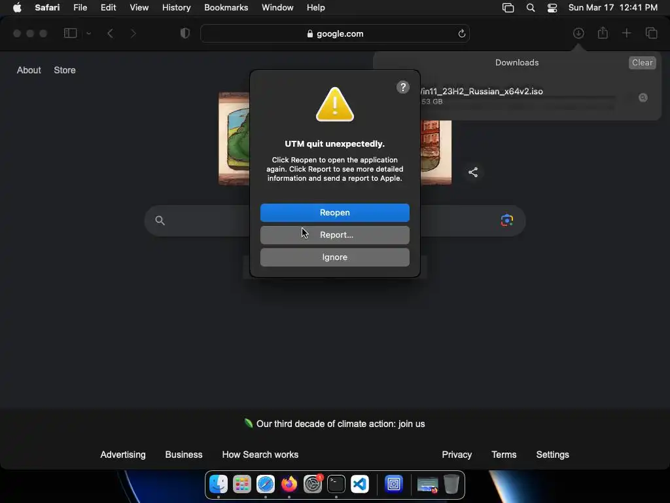
Task: Click the Google Doodle image
Action: coord(234,138)
